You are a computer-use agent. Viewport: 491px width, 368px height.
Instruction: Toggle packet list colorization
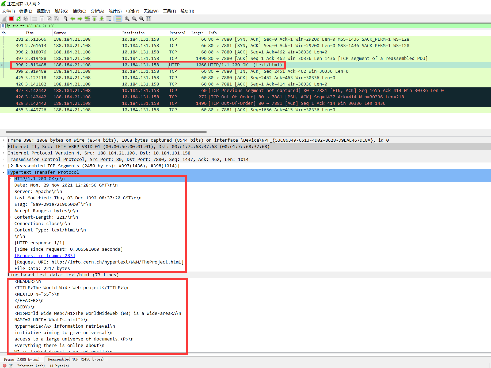(118, 19)
